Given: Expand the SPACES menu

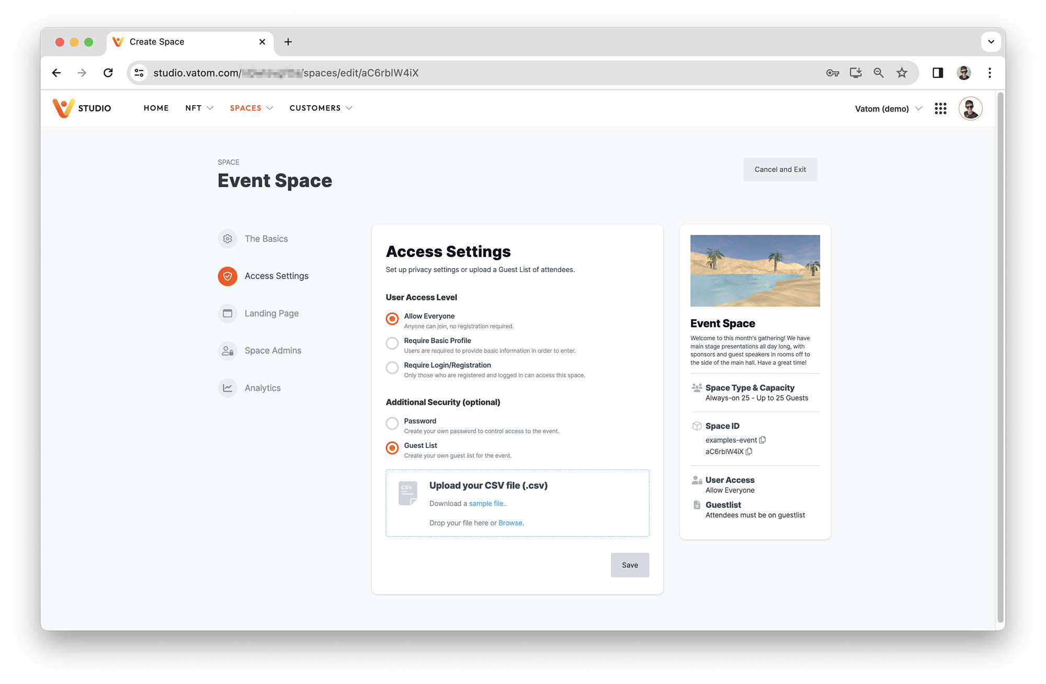Looking at the screenshot, I should point(252,108).
